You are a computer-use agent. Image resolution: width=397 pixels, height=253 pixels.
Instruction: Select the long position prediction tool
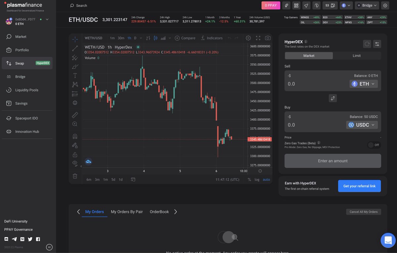tap(75, 94)
